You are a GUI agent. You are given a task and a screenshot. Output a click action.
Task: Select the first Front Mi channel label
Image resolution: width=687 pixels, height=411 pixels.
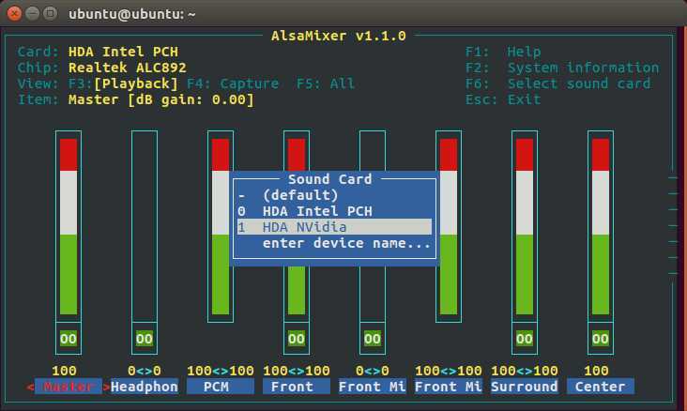[x=373, y=387]
